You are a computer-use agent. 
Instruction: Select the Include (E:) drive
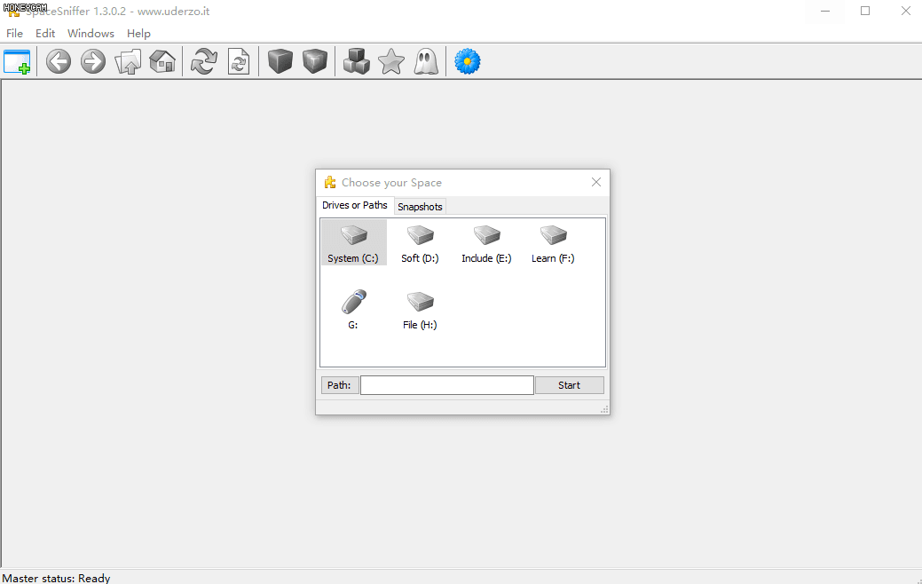point(486,243)
